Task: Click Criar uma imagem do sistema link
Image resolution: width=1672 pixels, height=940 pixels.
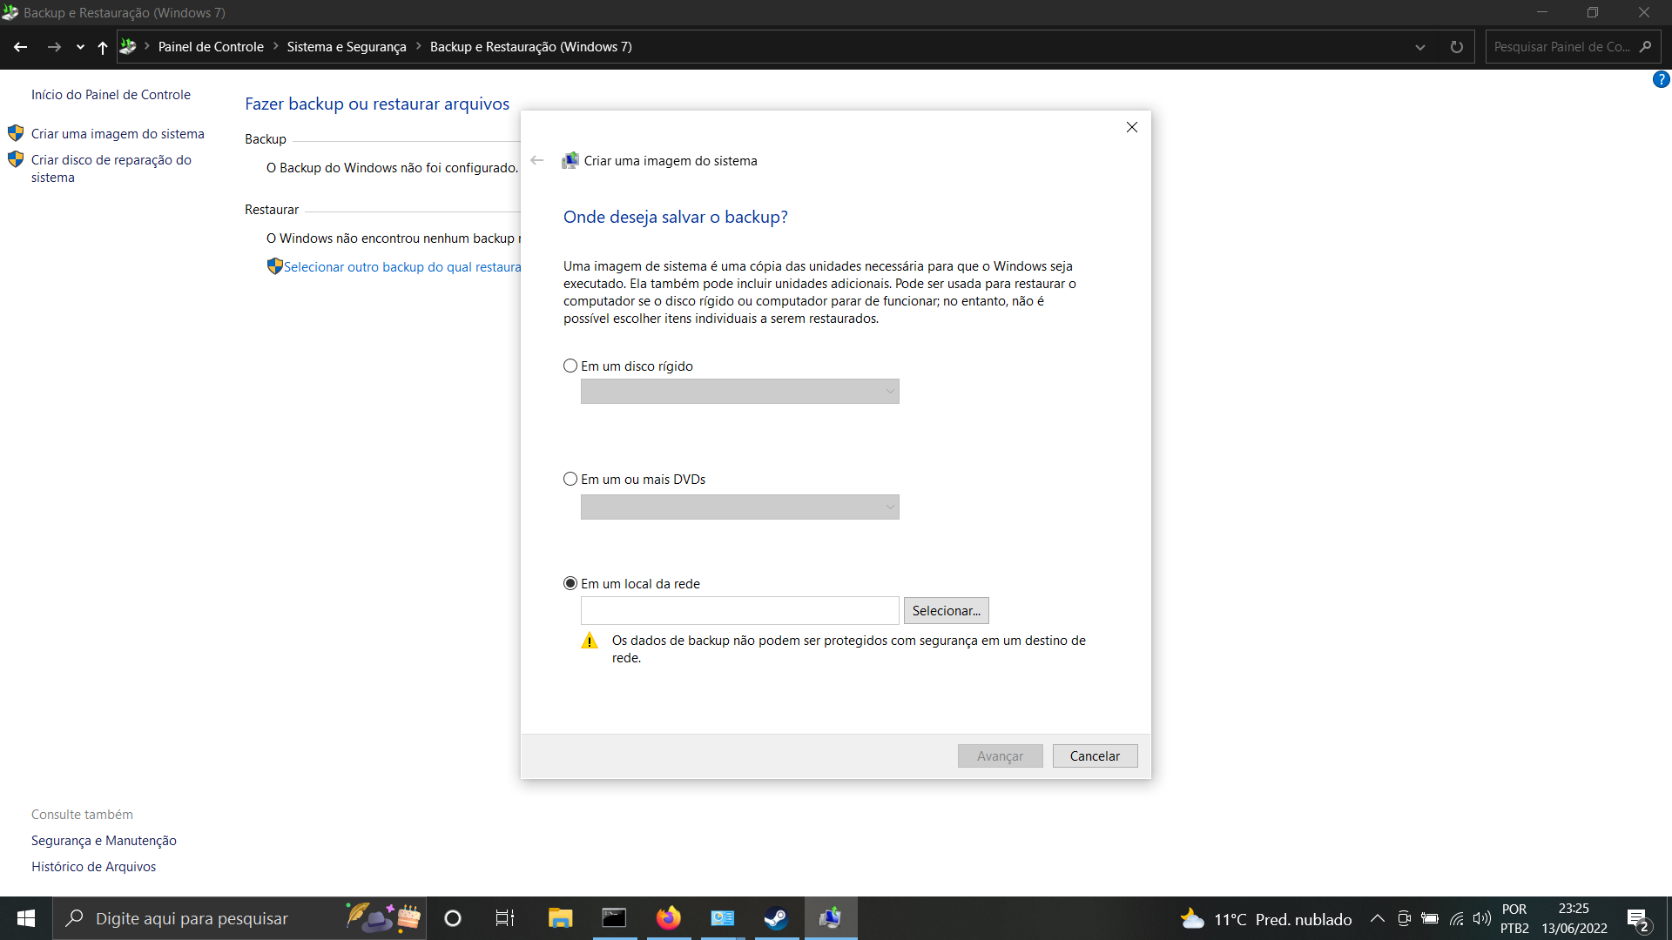Action: [x=118, y=134]
